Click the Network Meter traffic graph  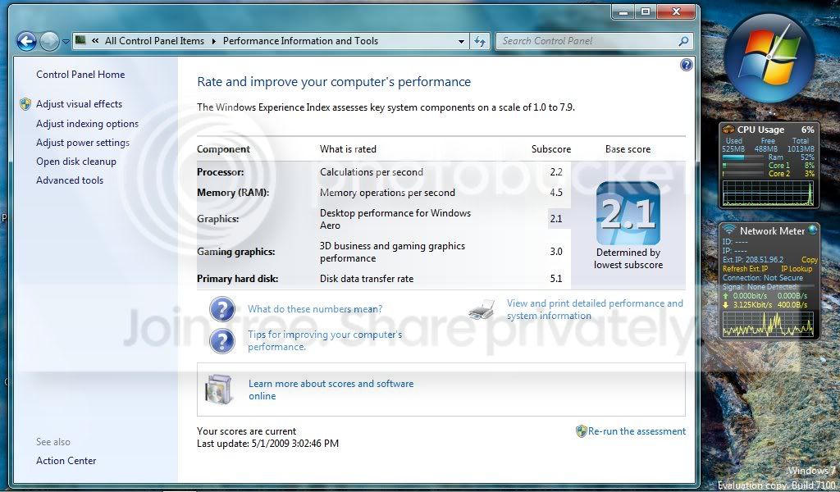[768, 324]
